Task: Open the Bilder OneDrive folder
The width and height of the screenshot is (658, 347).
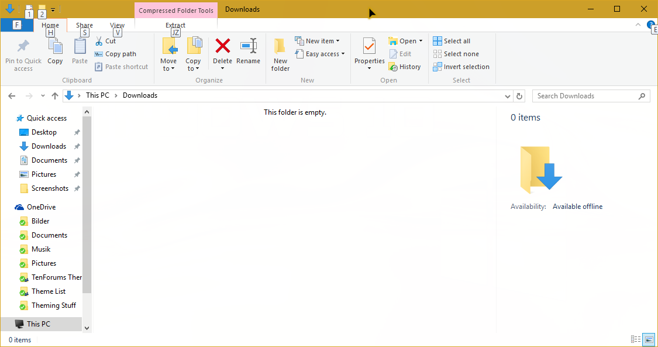Action: click(40, 221)
